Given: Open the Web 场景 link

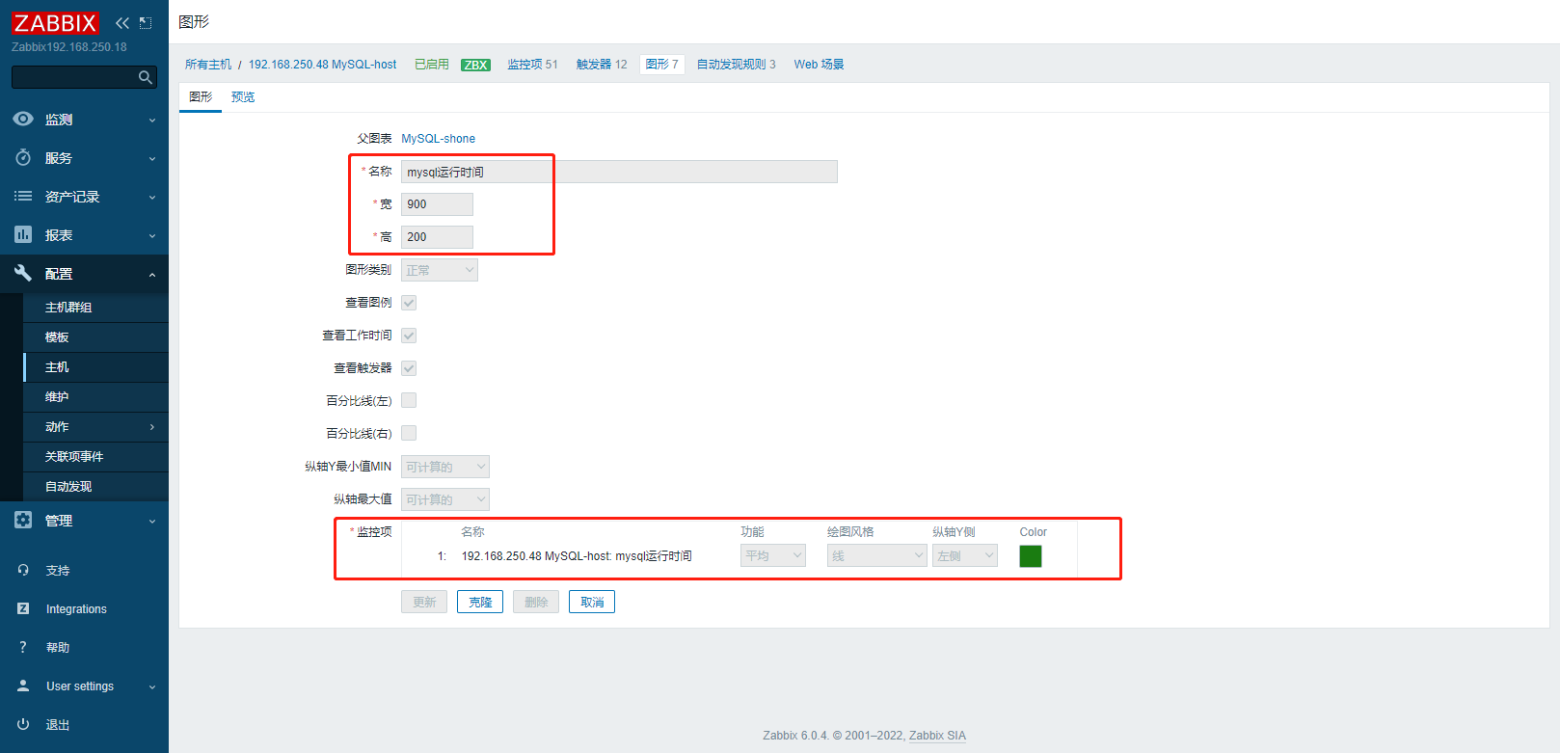Looking at the screenshot, I should (x=819, y=65).
